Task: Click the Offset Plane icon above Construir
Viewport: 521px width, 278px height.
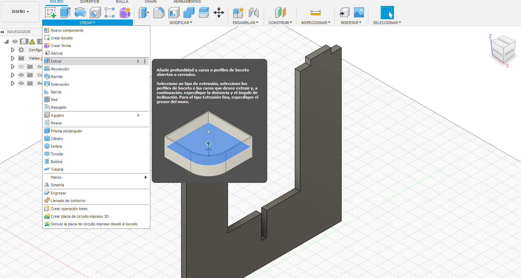Action: pyautogui.click(x=280, y=13)
